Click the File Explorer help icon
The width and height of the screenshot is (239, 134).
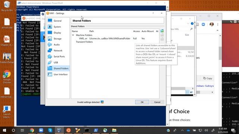[192, 23]
